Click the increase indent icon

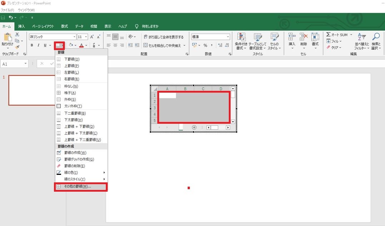(x=137, y=45)
